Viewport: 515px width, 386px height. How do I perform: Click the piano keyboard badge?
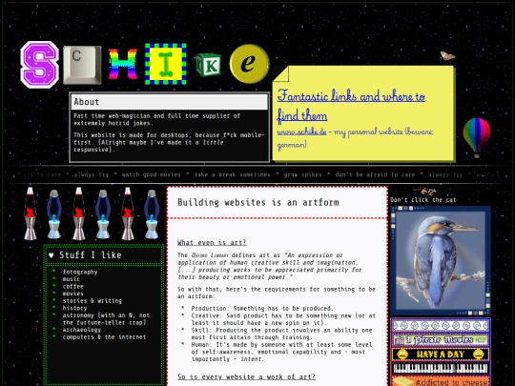(x=440, y=368)
